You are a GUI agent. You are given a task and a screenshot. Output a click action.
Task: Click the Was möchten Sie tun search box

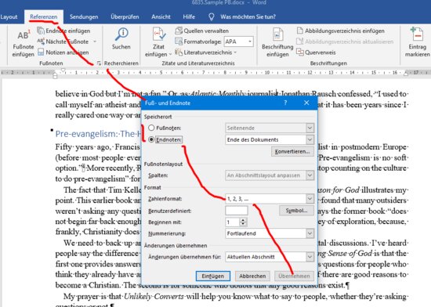(248, 17)
